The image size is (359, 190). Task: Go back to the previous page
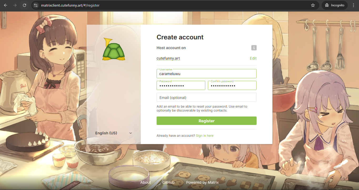pos(6,5)
